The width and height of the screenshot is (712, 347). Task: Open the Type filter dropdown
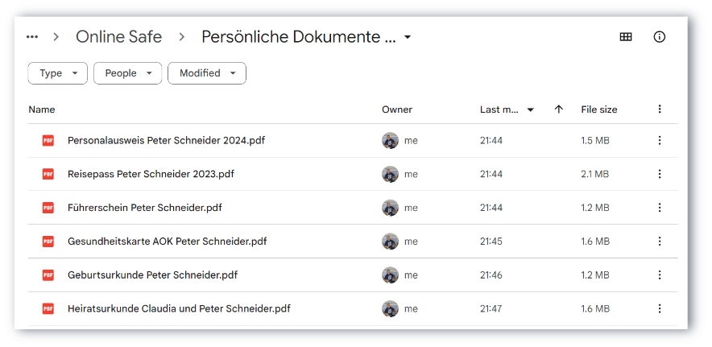57,73
